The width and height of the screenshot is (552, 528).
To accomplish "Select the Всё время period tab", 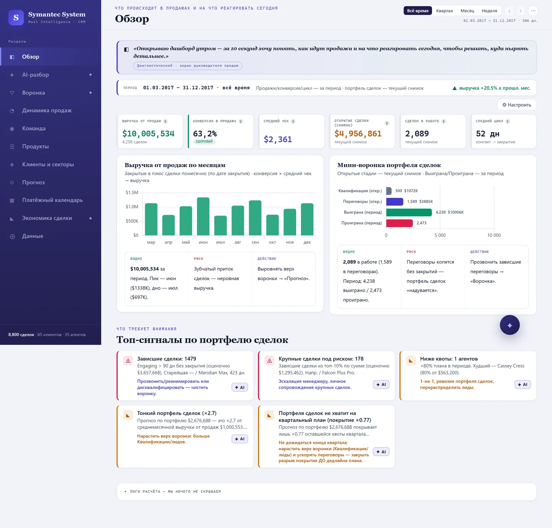I will click(417, 11).
